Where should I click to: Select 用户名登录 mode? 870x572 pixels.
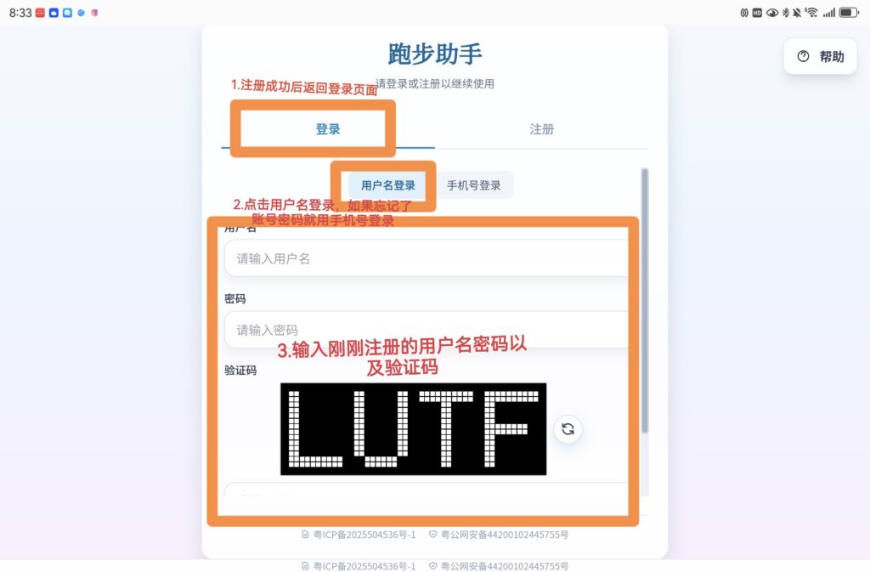[x=387, y=185]
